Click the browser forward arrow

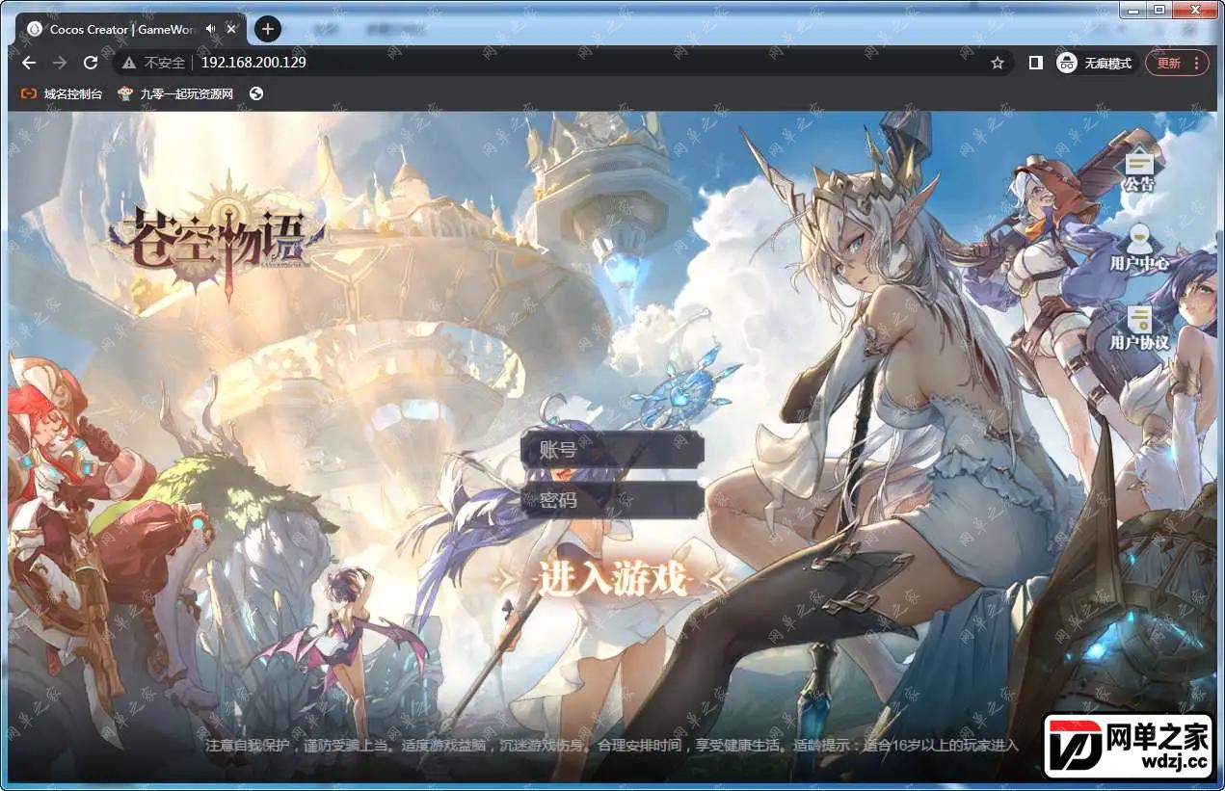click(x=60, y=63)
